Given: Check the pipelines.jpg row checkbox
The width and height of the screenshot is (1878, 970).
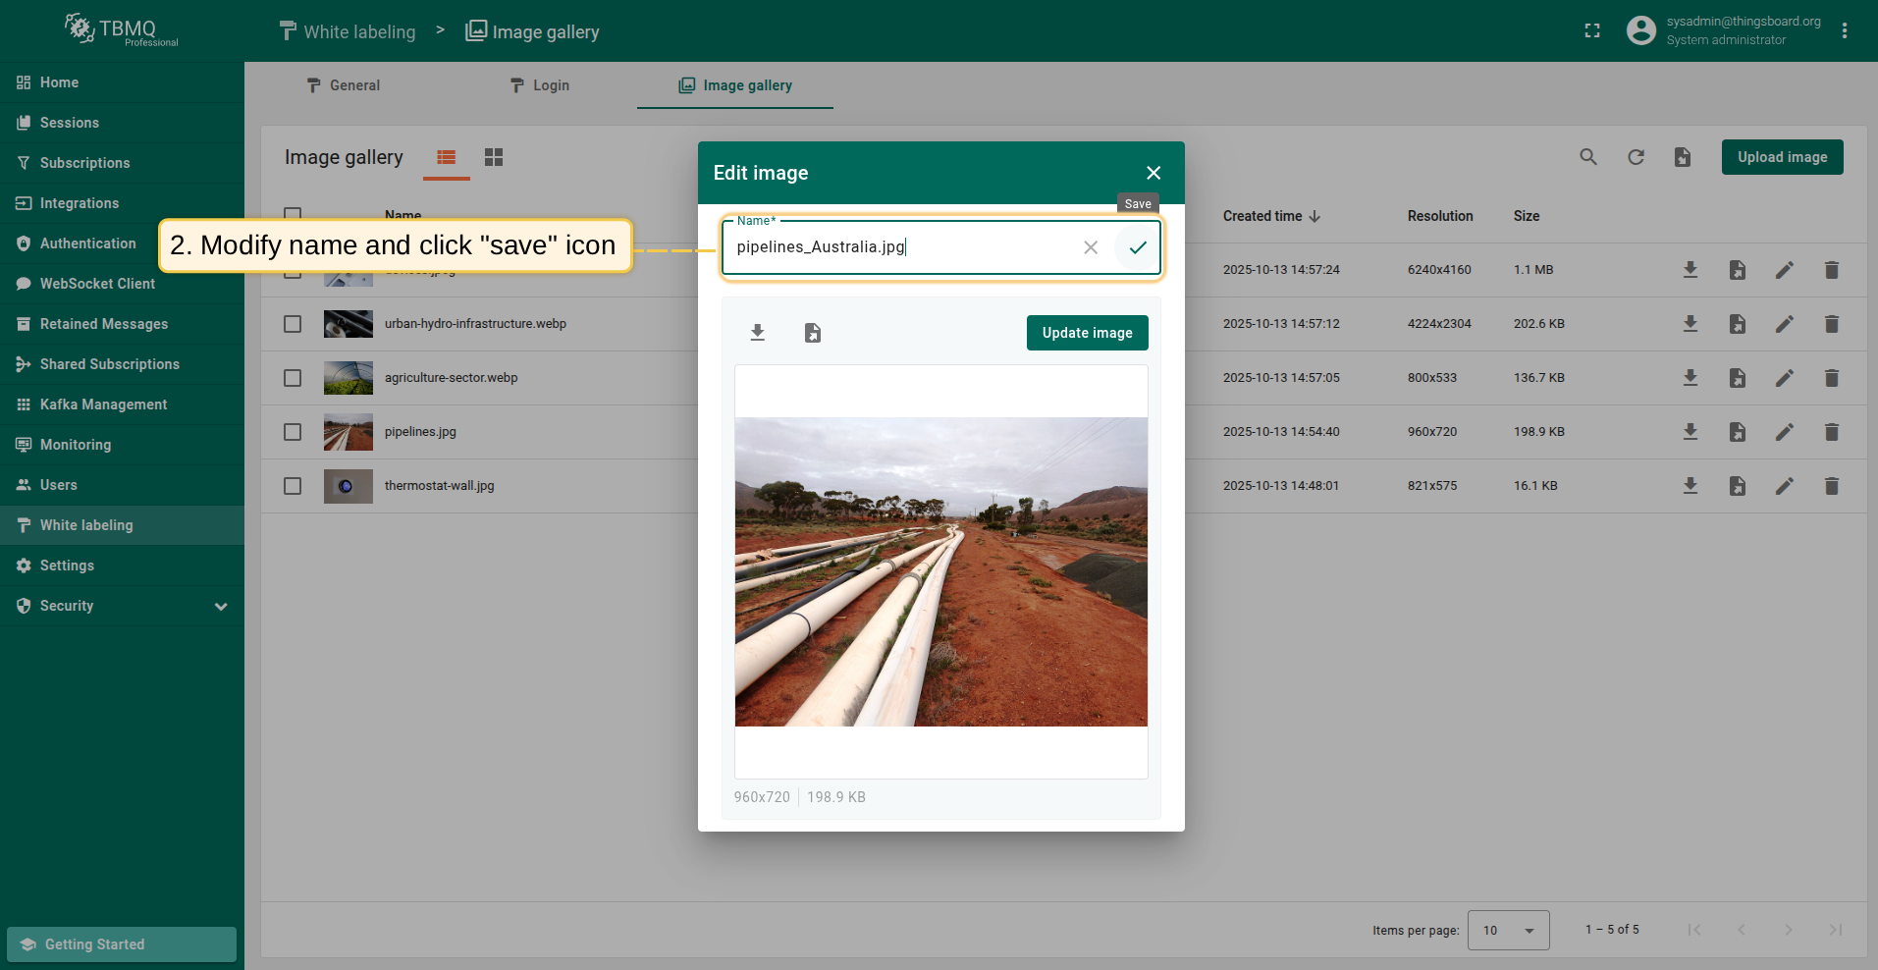Looking at the screenshot, I should 293,432.
